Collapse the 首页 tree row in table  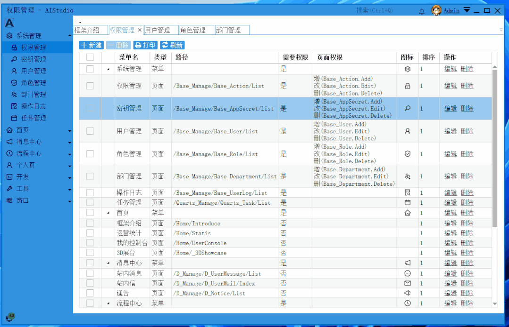pyautogui.click(x=108, y=213)
